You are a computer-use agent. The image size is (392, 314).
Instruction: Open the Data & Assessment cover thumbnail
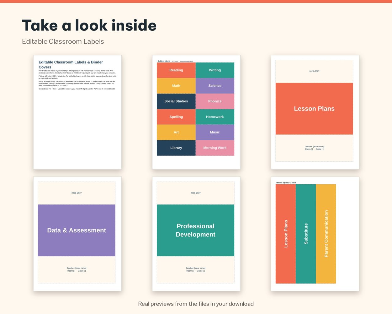pos(77,234)
